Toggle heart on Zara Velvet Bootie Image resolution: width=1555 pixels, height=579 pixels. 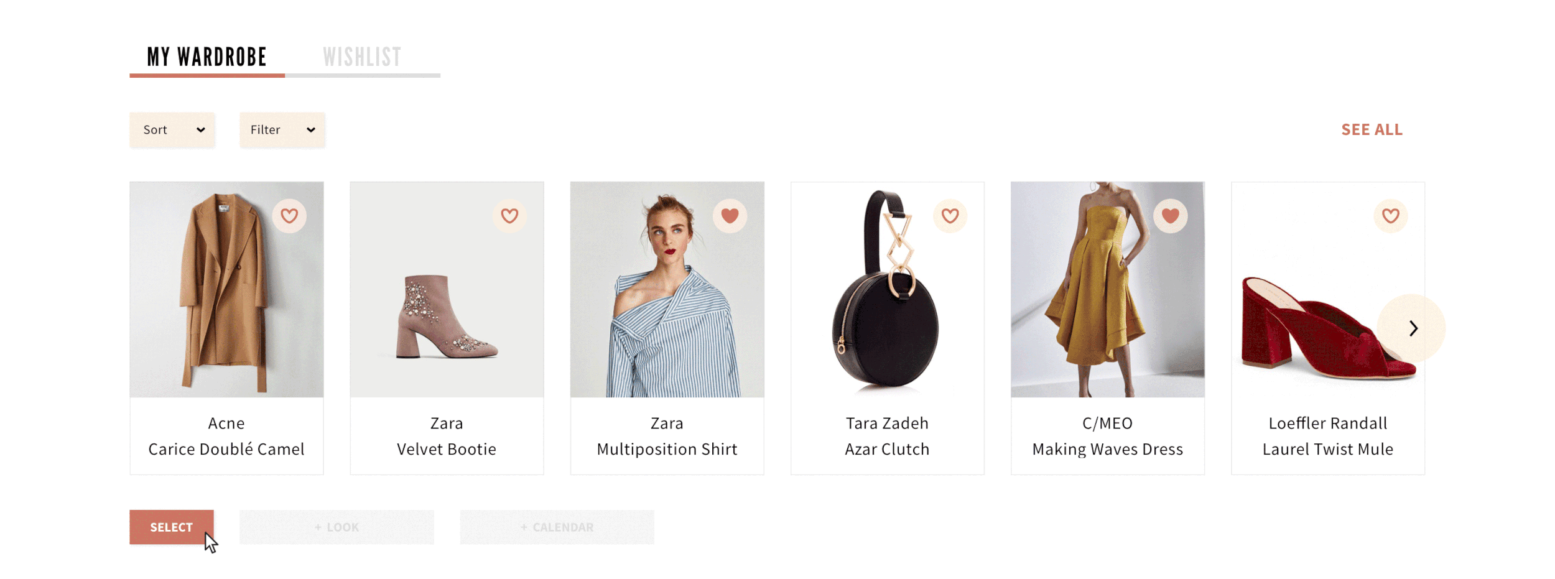pyautogui.click(x=509, y=216)
